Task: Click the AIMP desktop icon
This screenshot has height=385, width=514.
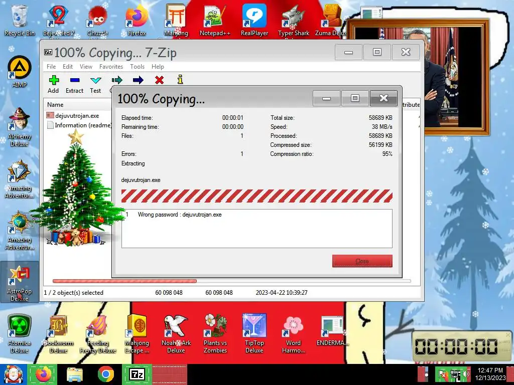Action: [20, 72]
